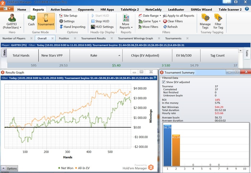
Task: Open Filter for Tag
Action: (x=218, y=21)
